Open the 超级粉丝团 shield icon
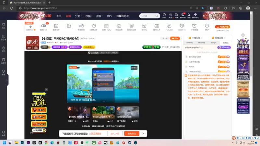 tap(132, 26)
